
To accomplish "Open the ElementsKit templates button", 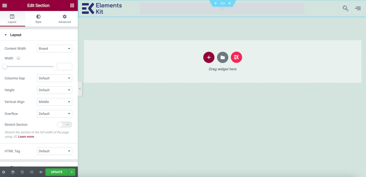I will pos(236,58).
